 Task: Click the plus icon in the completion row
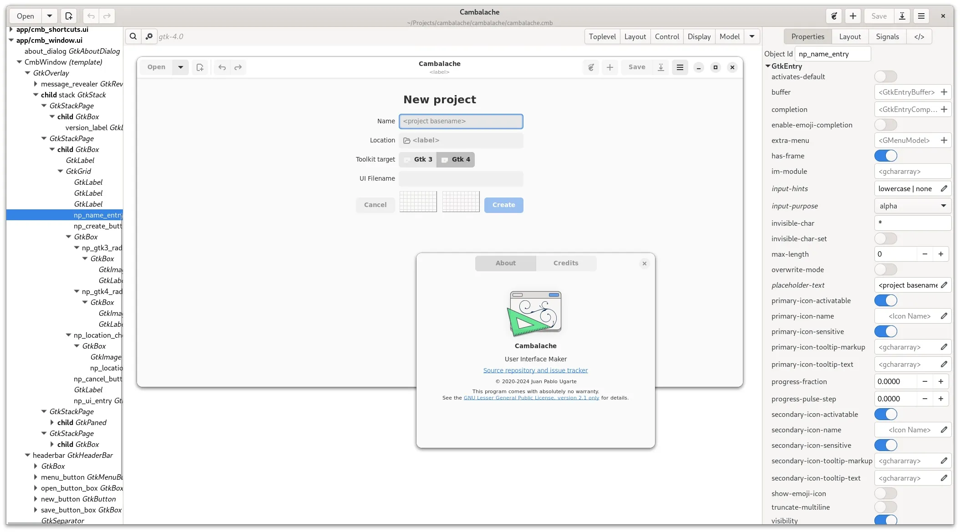[944, 109]
